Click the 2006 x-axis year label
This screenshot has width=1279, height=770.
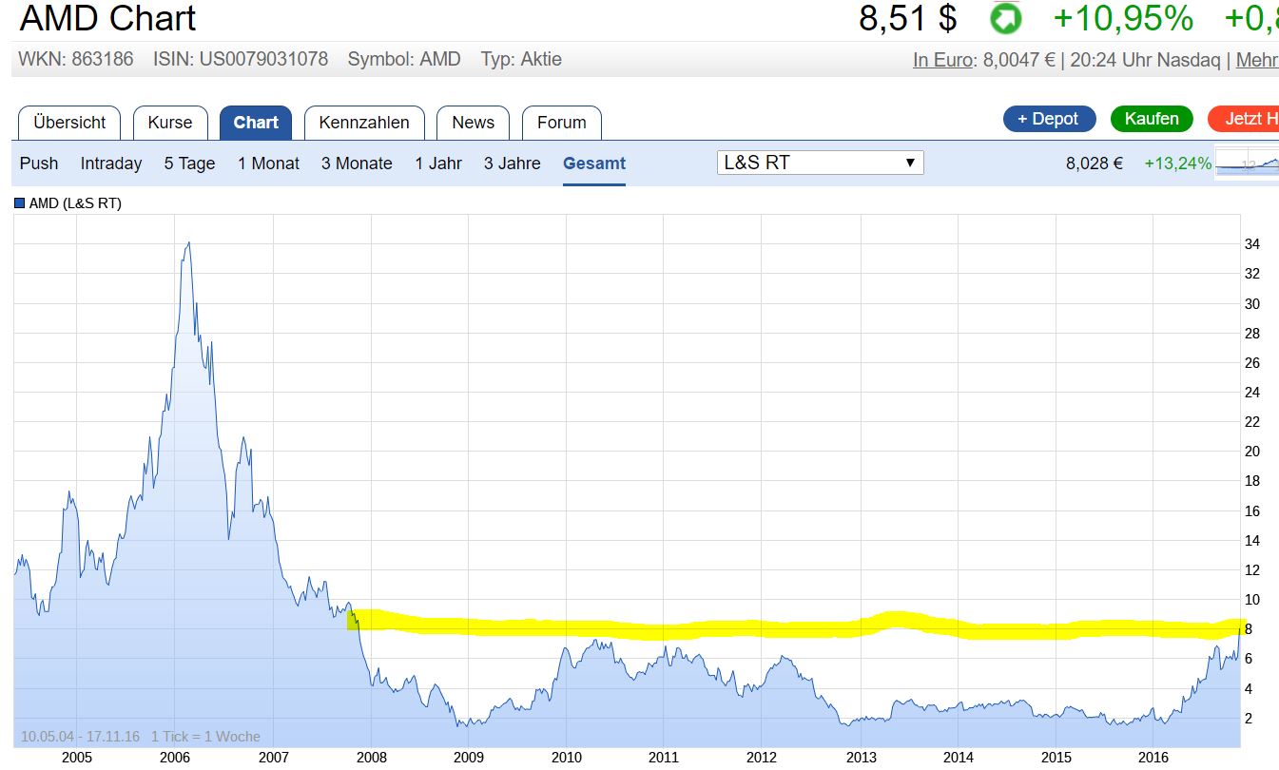[x=175, y=758]
